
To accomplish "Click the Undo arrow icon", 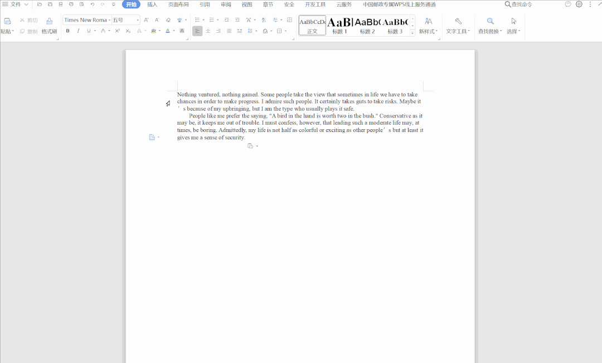I will pyautogui.click(x=92, y=4).
